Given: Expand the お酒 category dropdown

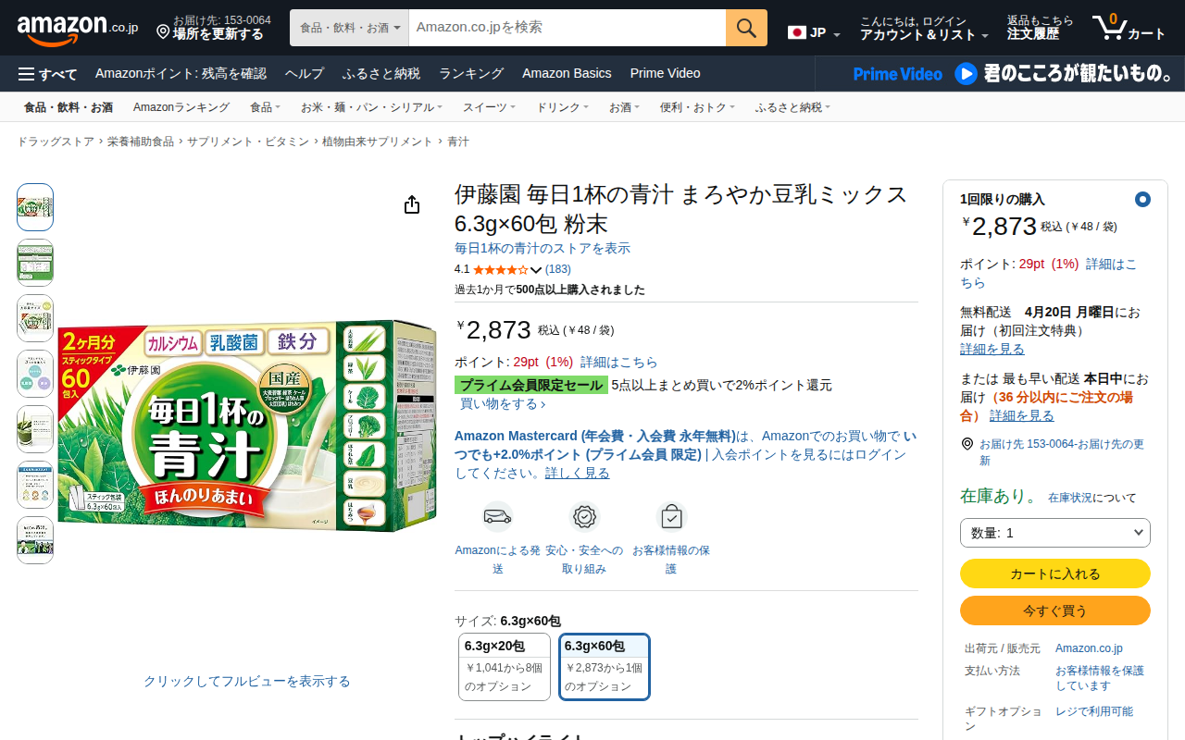Looking at the screenshot, I should [624, 107].
